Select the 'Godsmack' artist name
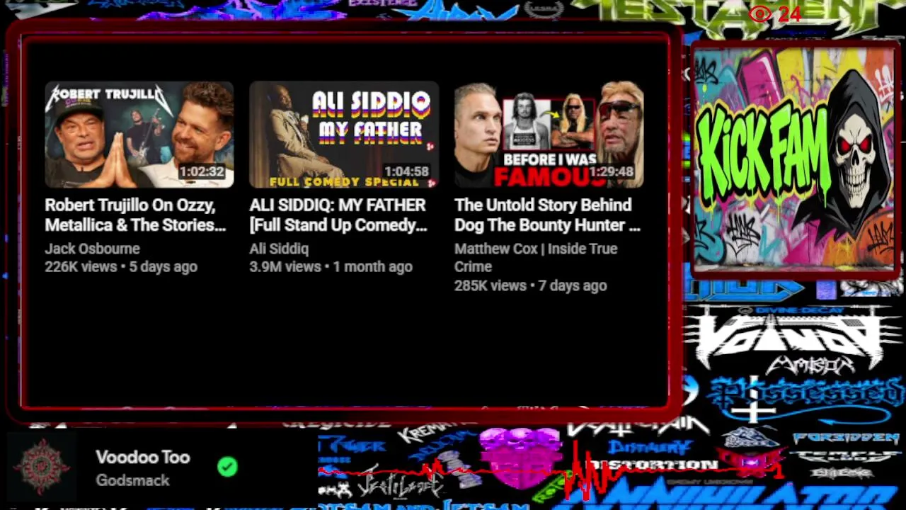Image resolution: width=906 pixels, height=510 pixels. (132, 480)
